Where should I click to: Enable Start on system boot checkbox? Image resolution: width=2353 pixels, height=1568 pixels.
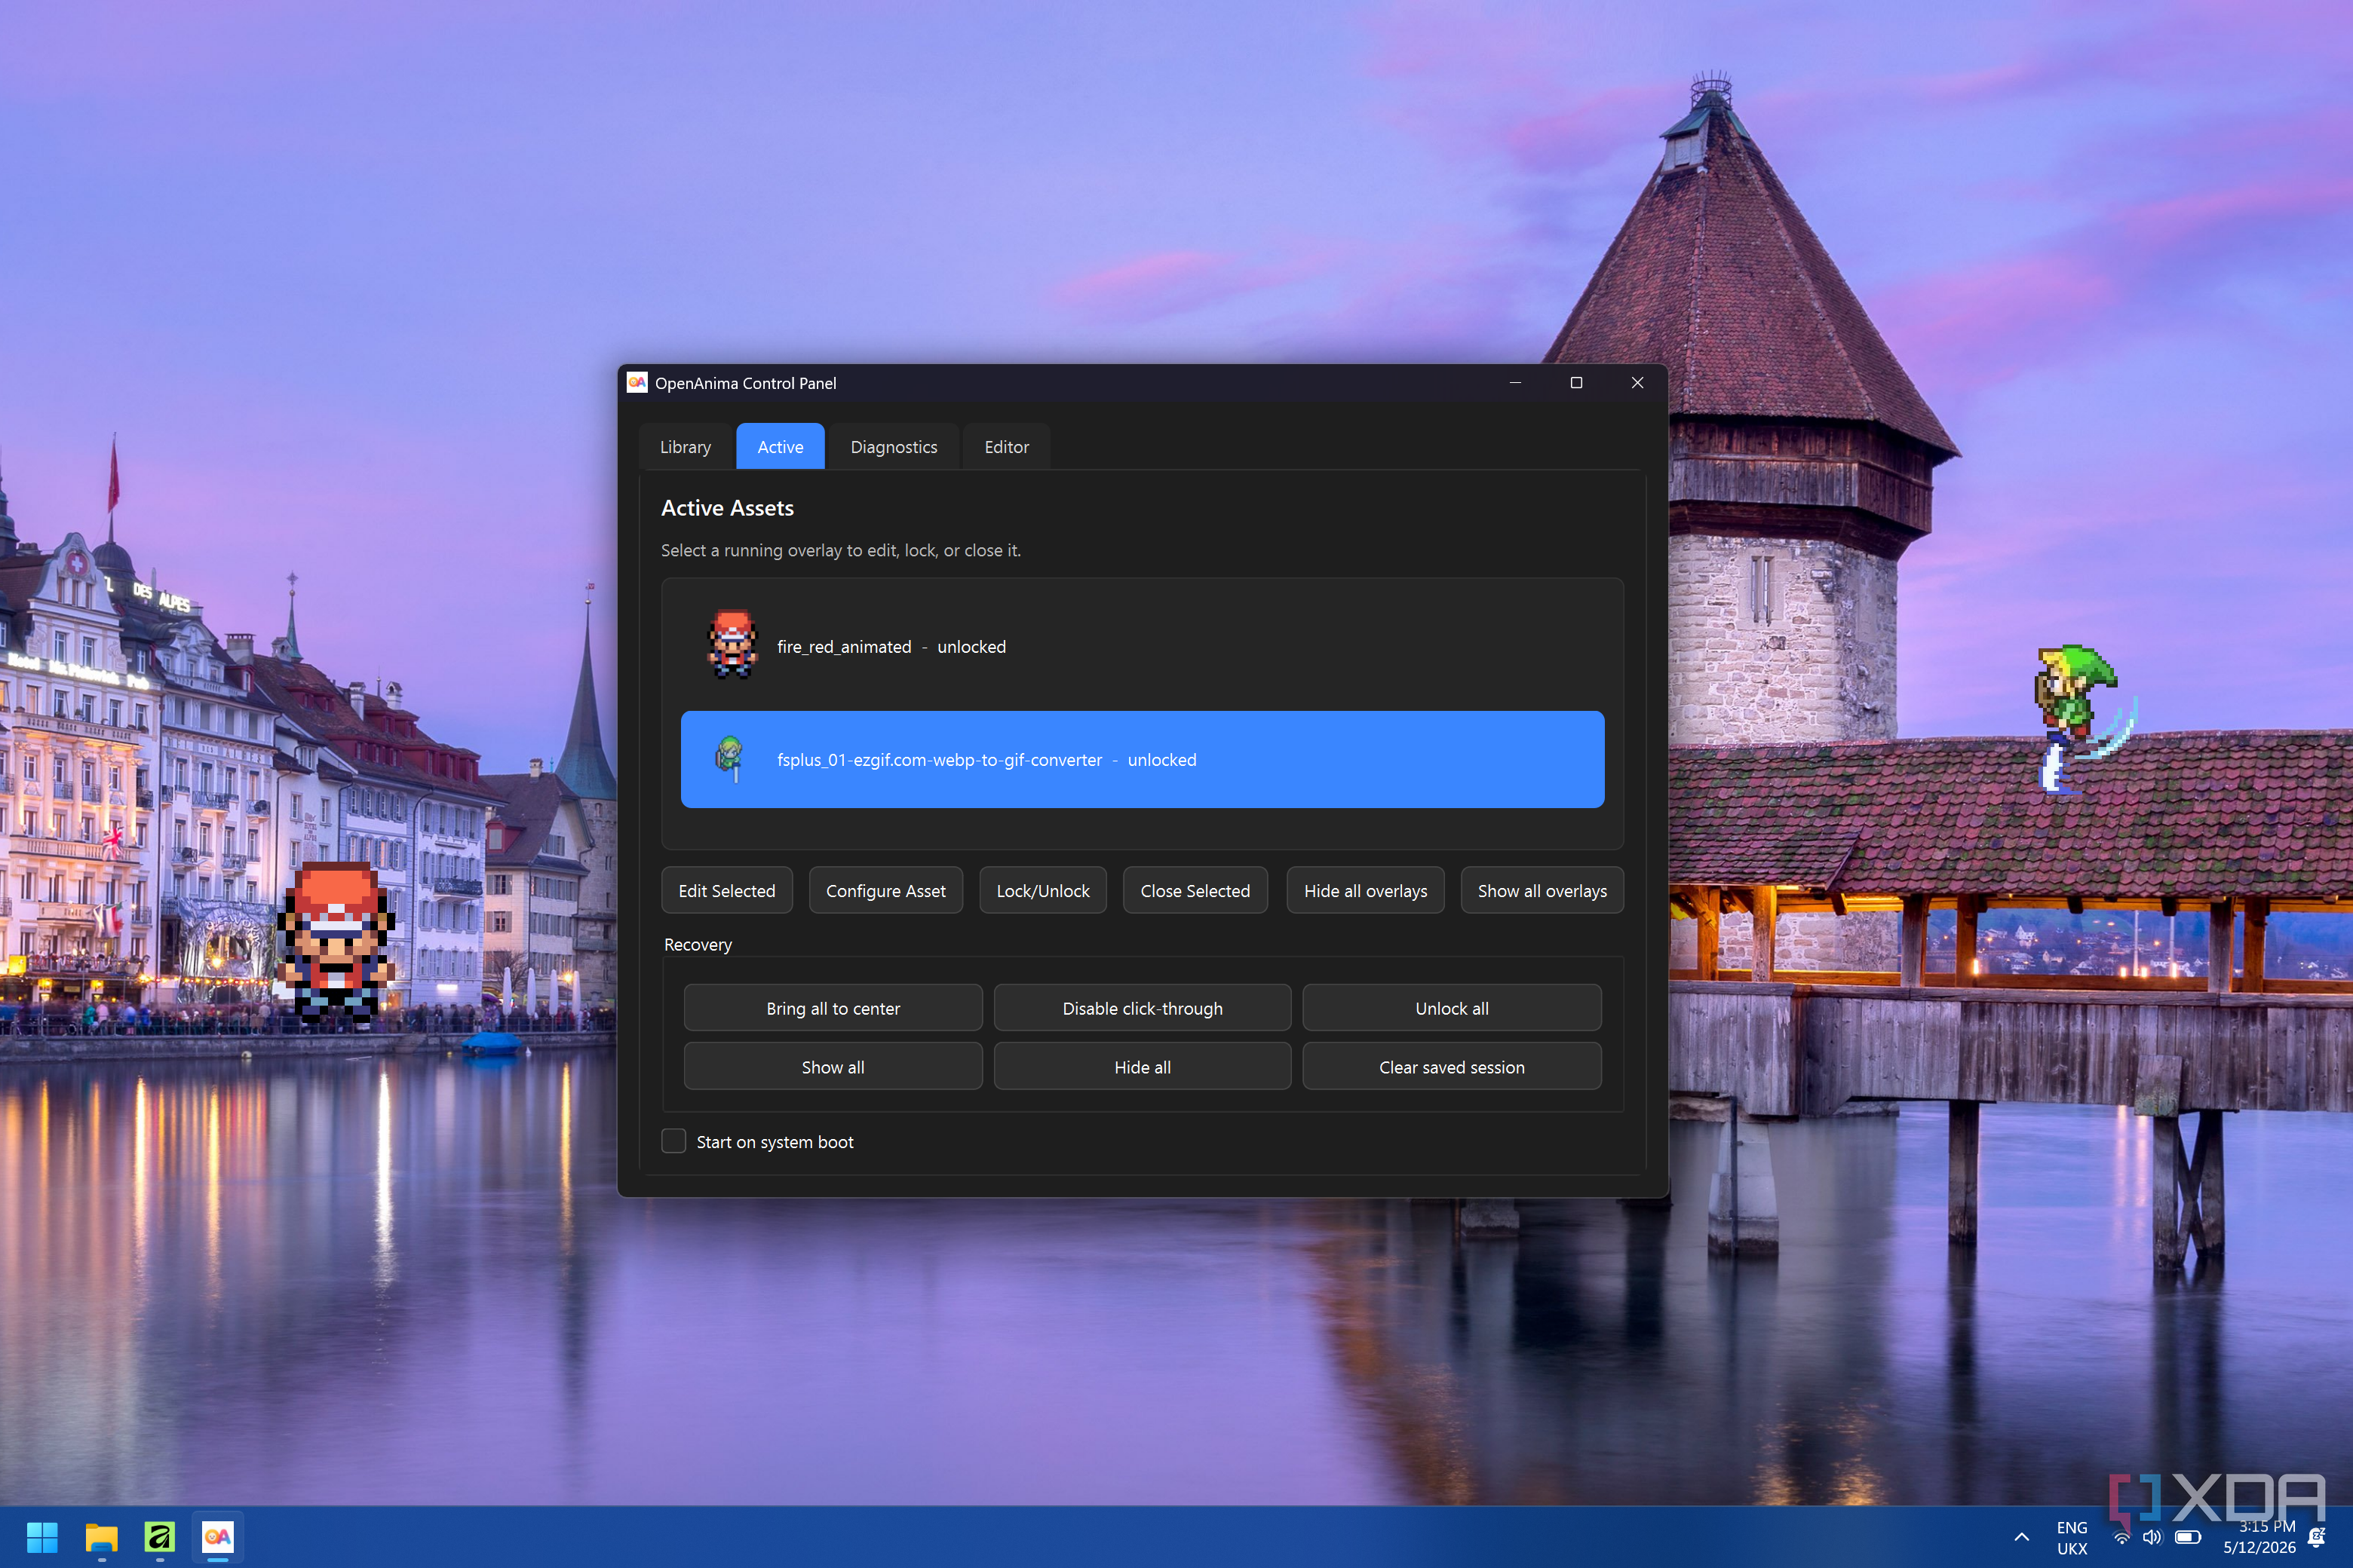click(x=674, y=1141)
